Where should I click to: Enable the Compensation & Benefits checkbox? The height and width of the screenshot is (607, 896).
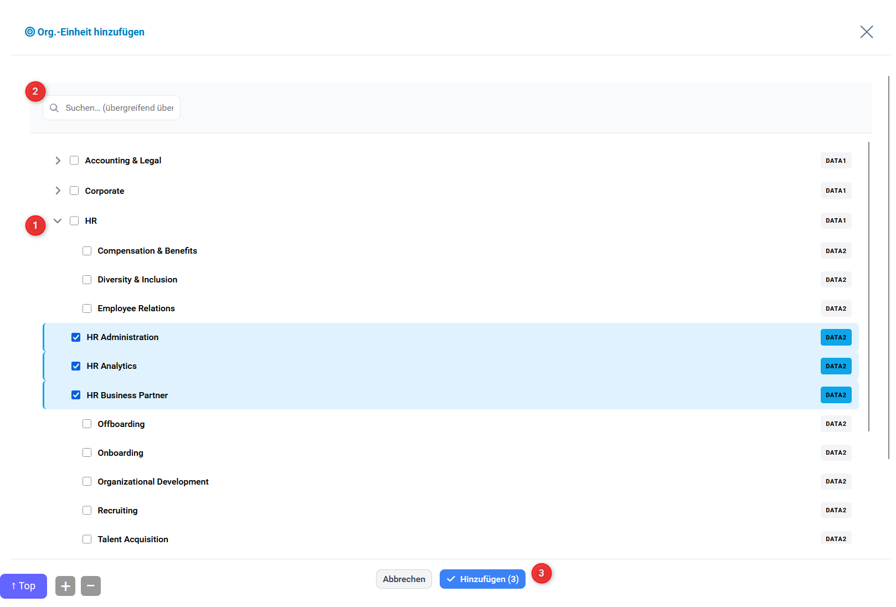point(87,250)
